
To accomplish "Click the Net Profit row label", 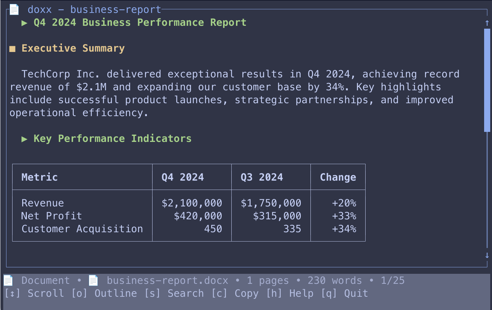I will pos(52,216).
